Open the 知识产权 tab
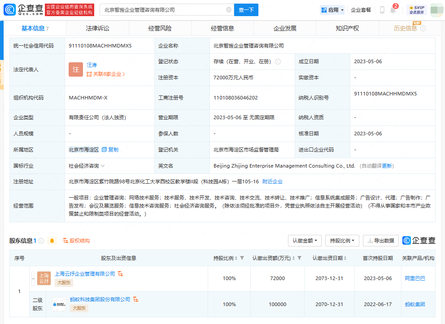This screenshot has height=324, width=445. click(x=347, y=28)
